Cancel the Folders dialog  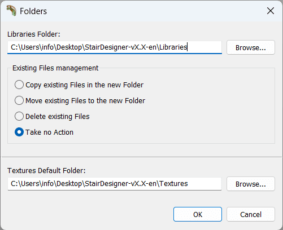[x=251, y=214]
